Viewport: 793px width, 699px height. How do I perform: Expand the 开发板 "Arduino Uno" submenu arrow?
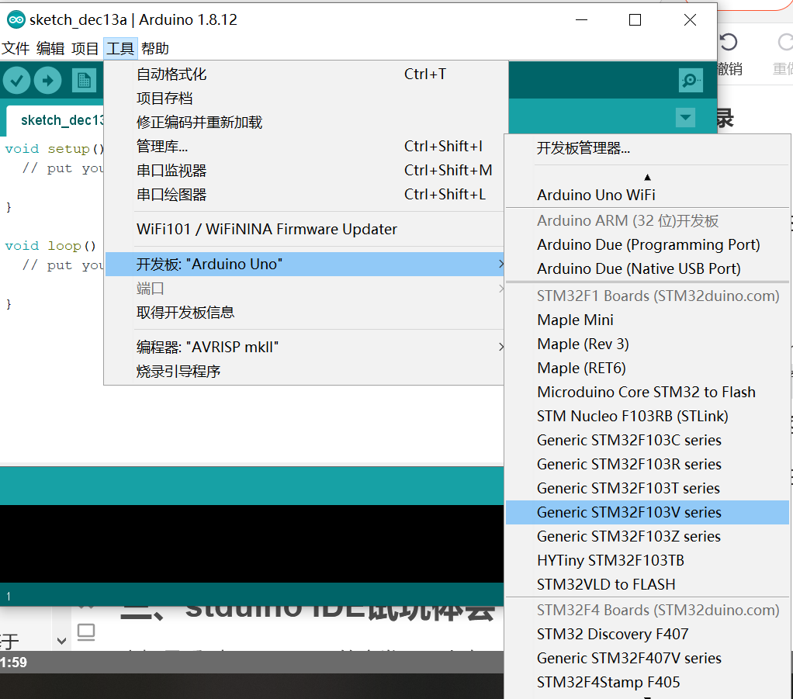[x=500, y=264]
